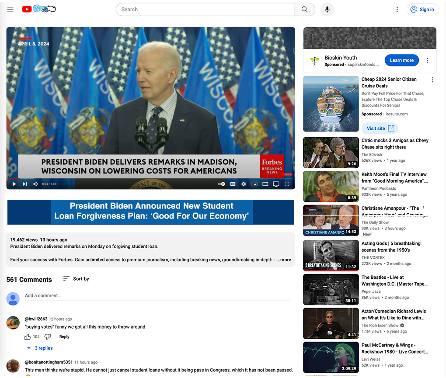Toggle closed captions on the player
This screenshot has height=378, width=446.
(233, 184)
